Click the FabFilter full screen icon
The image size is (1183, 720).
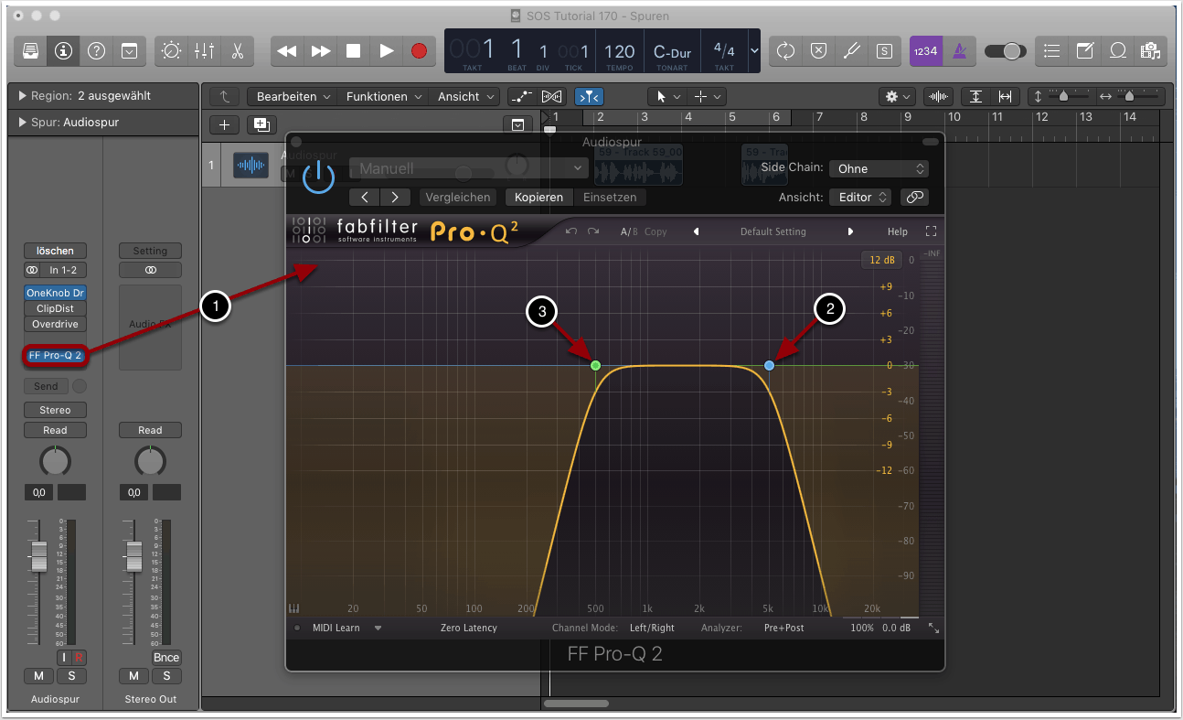coord(932,231)
